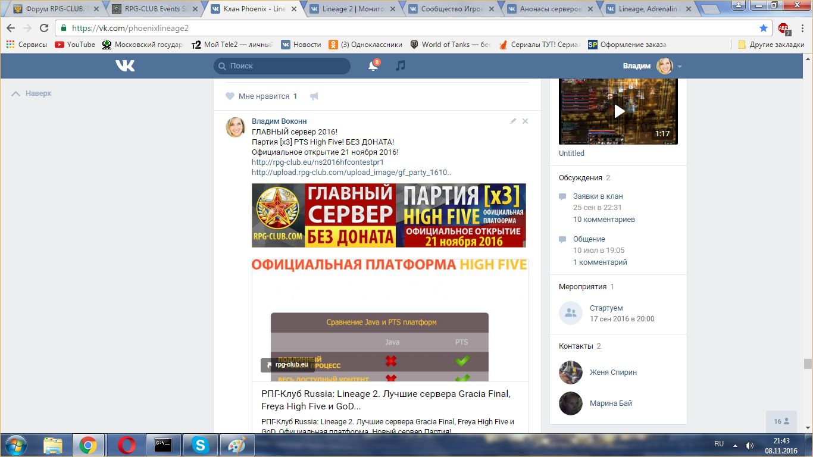813x457 pixels.
Task: Open the YouTube bookmark
Action: click(75, 45)
